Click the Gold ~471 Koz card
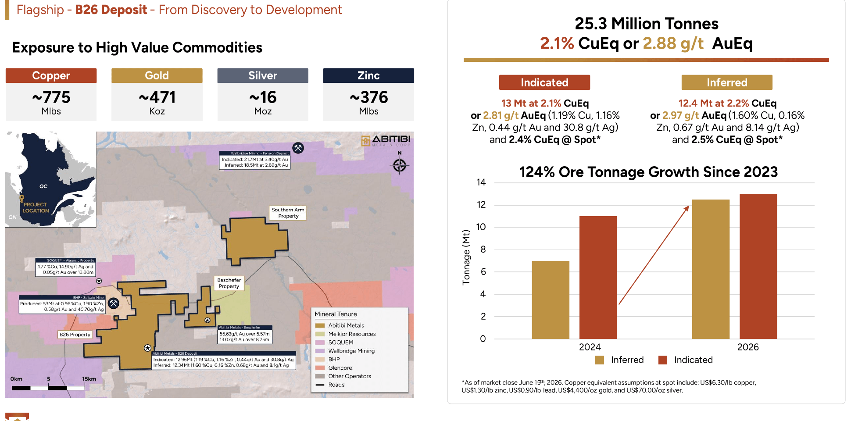The height and width of the screenshot is (421, 851). [157, 94]
